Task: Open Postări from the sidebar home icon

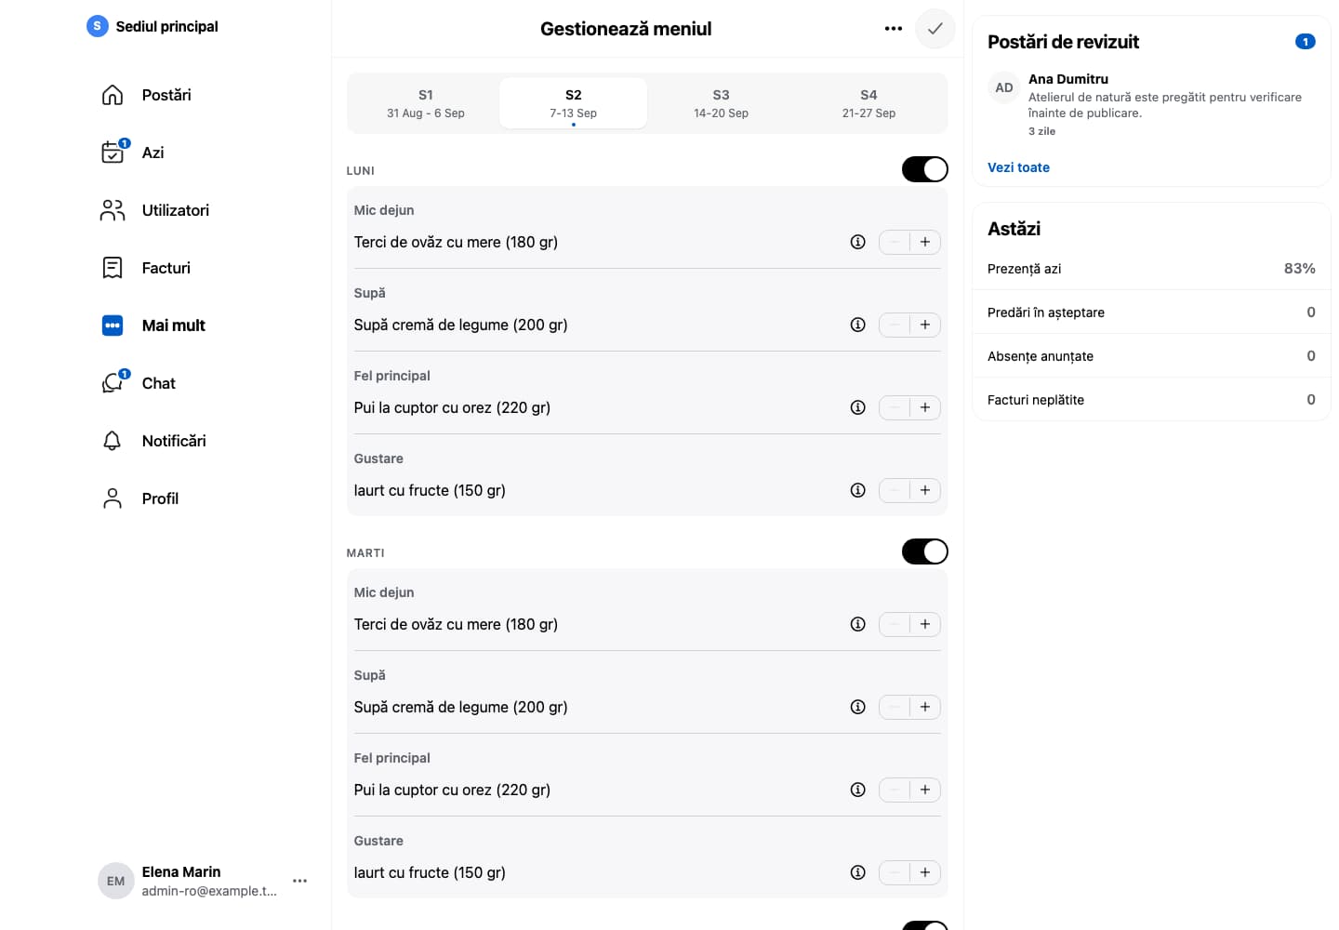Action: pos(113,95)
